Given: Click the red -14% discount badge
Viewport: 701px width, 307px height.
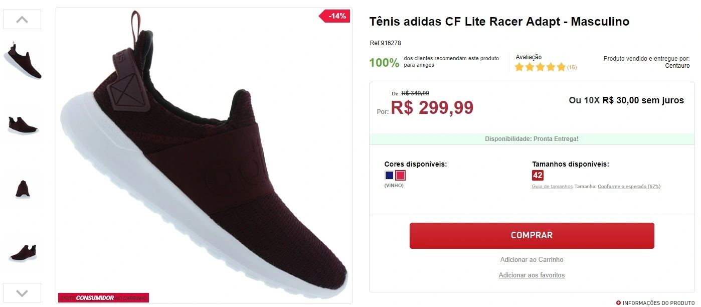Looking at the screenshot, I should (334, 16).
